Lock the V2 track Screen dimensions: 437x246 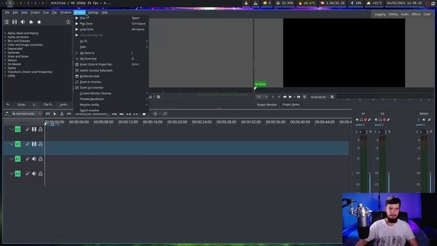point(40,129)
